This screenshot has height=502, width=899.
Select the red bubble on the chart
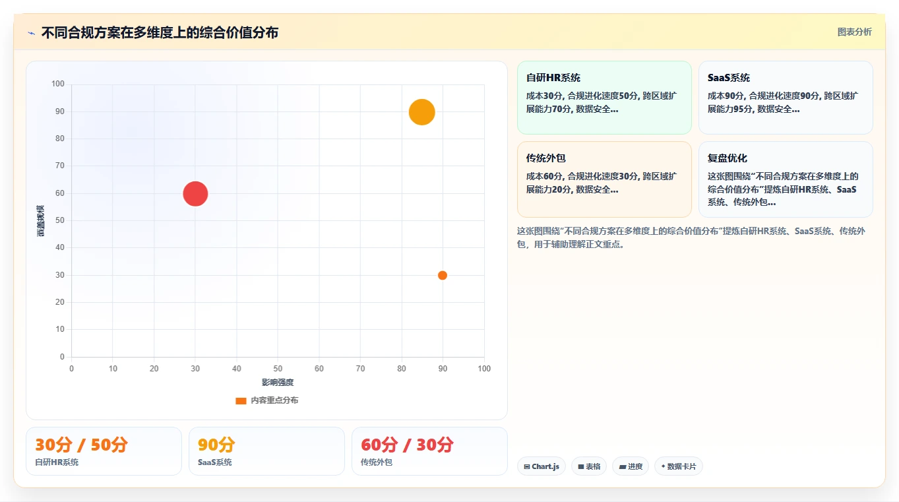click(x=195, y=193)
